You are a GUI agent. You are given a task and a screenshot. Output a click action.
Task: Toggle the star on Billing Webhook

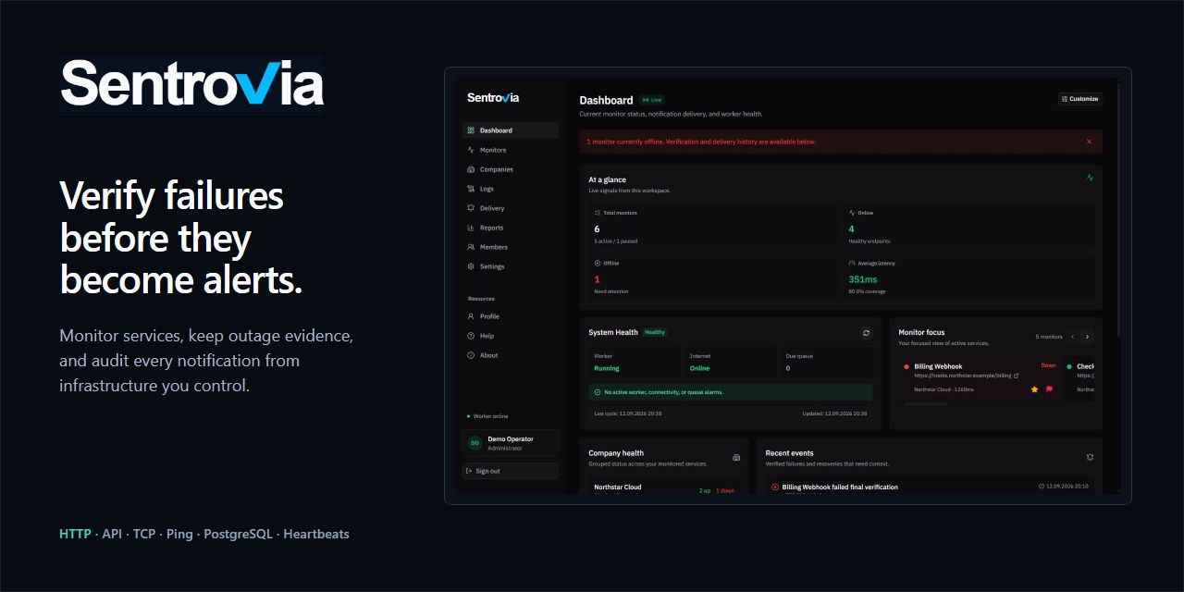[1035, 389]
